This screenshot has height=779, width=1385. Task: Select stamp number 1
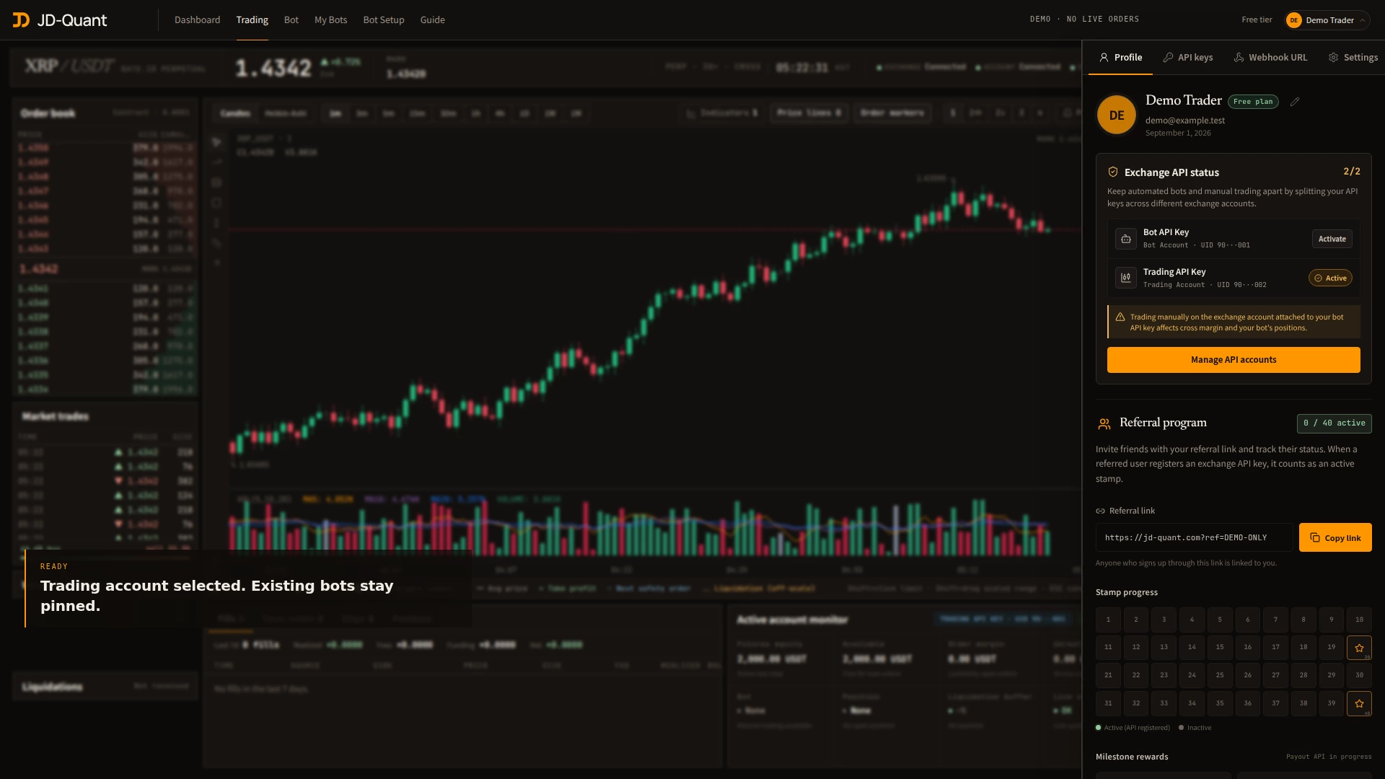[1108, 620]
